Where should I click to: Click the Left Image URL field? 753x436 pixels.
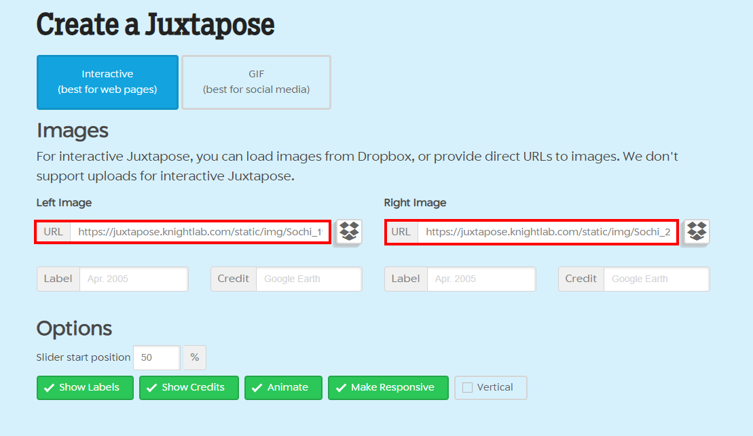click(200, 232)
